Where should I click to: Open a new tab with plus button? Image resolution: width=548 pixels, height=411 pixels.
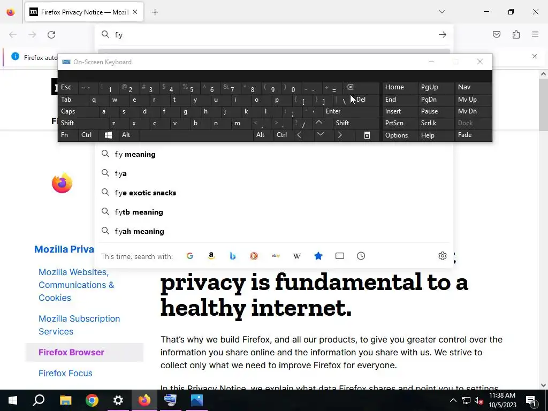pos(155,12)
